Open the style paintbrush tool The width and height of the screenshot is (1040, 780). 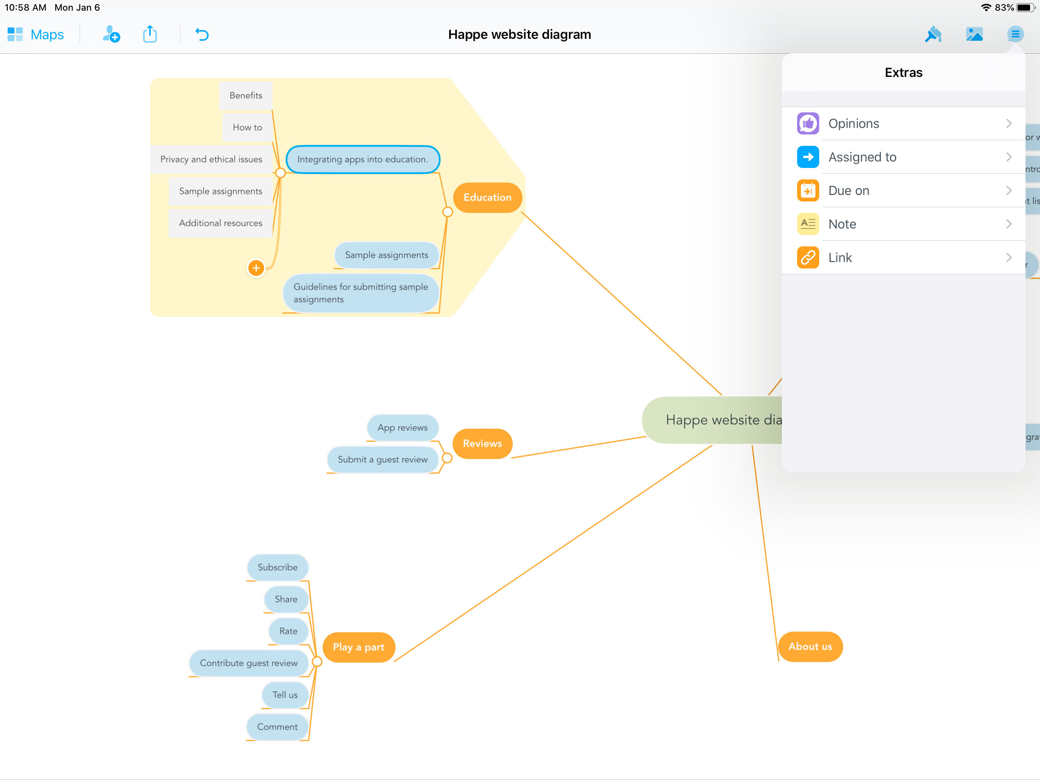click(x=933, y=34)
